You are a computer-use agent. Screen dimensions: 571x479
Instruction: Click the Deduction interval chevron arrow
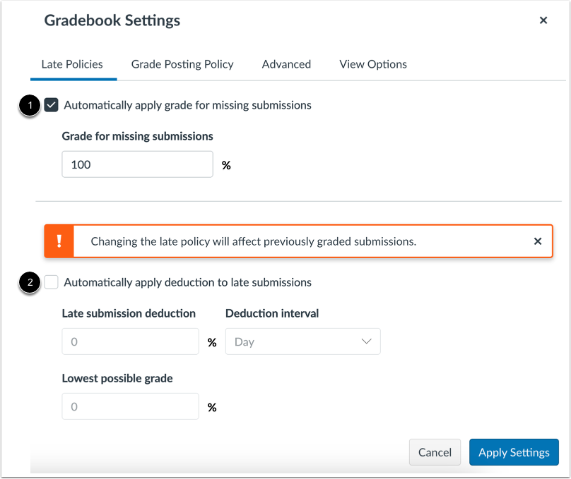pyautogui.click(x=366, y=341)
